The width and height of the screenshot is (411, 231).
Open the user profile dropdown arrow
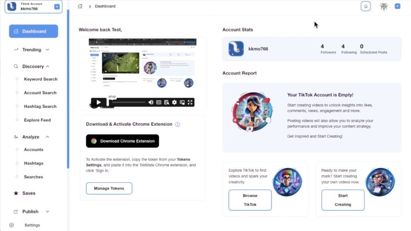pos(397,6)
